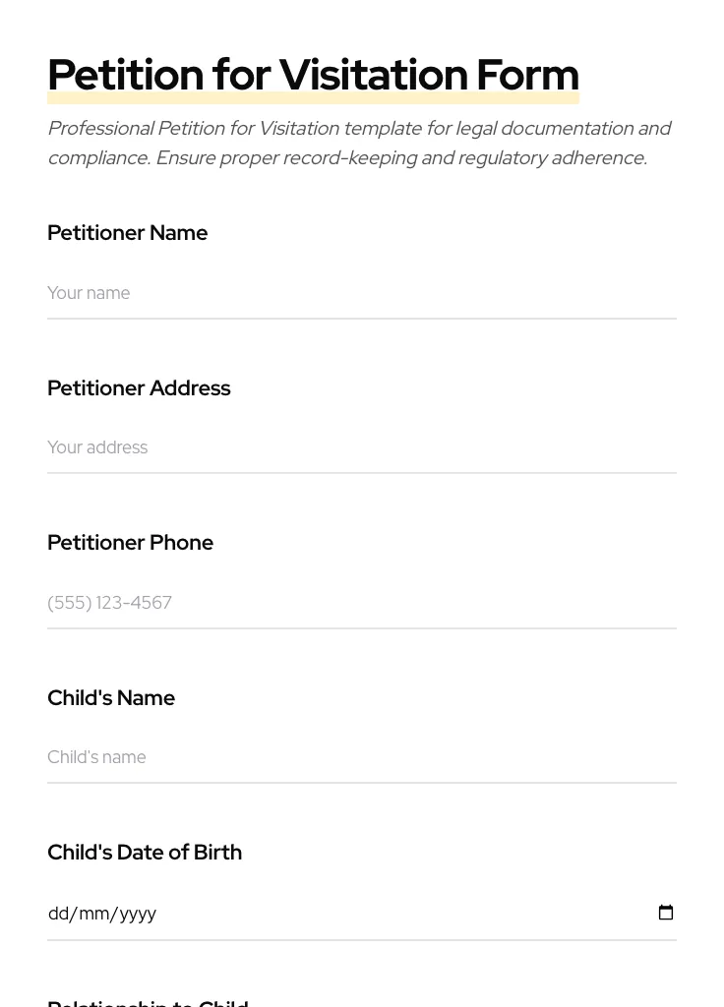Select the month segment of the birth date
The image size is (724, 1007).
[94, 914]
